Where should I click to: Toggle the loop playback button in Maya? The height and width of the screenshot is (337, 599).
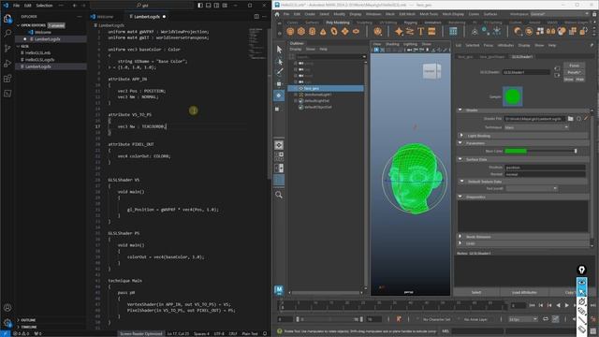pos(546,318)
